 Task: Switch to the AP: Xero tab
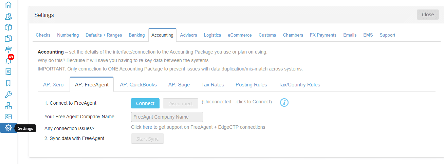[53, 85]
